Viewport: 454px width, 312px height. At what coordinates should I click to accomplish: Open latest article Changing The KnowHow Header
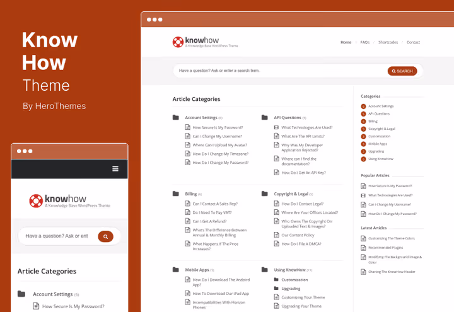coord(392,272)
